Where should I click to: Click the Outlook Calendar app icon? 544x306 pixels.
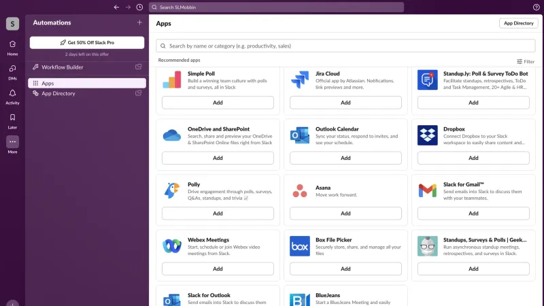pyautogui.click(x=300, y=135)
